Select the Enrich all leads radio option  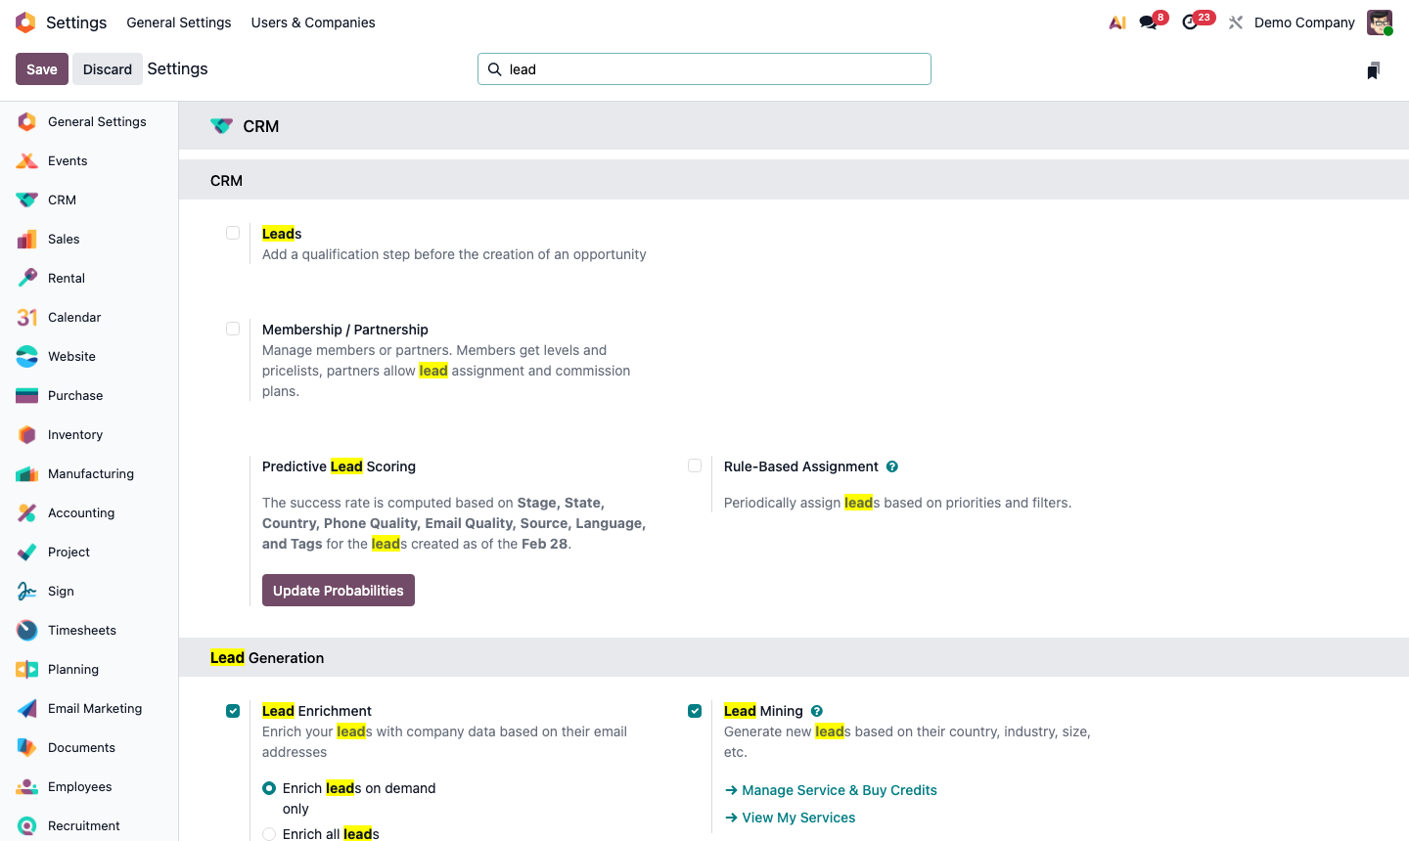click(269, 833)
